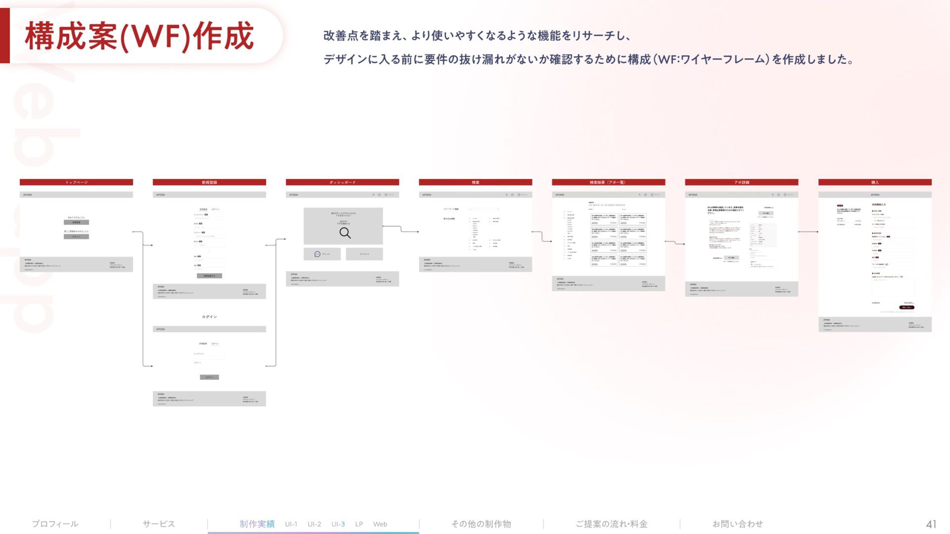The image size is (950, 534).
Task: Click search icon in dashboard wireframe header
Action: click(x=374, y=195)
